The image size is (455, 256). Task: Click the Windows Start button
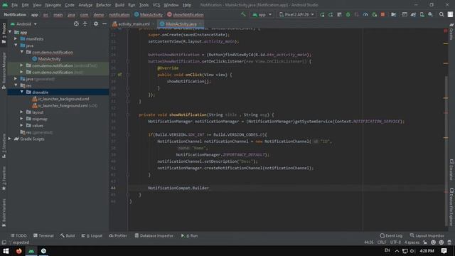tap(6, 251)
